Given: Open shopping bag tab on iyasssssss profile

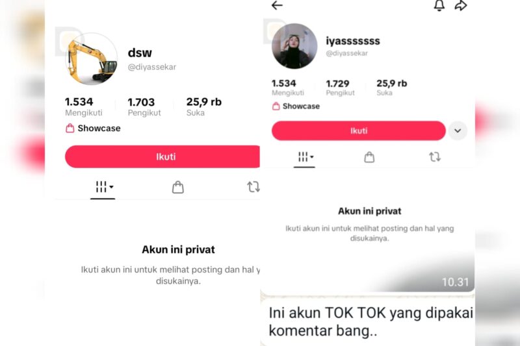Looking at the screenshot, I should click(x=369, y=157).
